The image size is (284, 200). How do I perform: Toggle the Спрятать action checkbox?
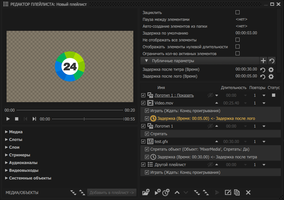[x=147, y=134]
